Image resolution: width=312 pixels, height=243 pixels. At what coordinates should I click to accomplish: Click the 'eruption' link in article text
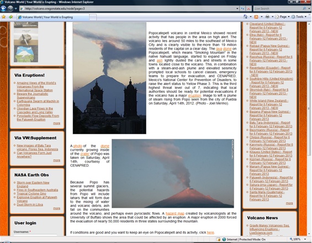[x=194, y=96]
